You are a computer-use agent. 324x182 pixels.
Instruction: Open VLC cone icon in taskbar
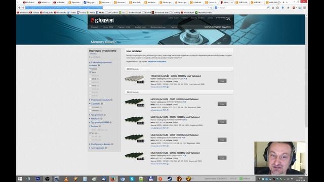66,179
